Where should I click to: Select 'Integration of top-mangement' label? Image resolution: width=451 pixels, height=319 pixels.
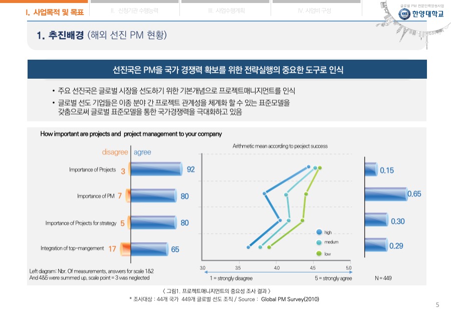tap(72, 248)
